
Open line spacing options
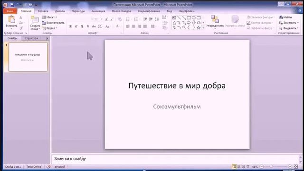(x=157, y=19)
